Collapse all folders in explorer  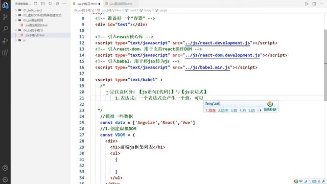(x=57, y=4)
